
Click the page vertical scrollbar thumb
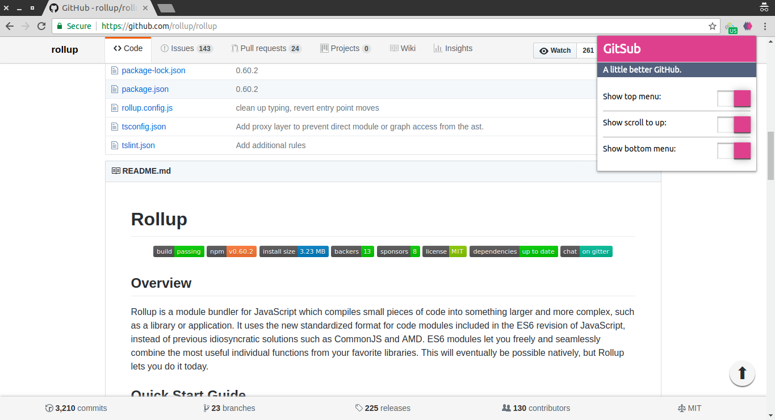point(770,156)
